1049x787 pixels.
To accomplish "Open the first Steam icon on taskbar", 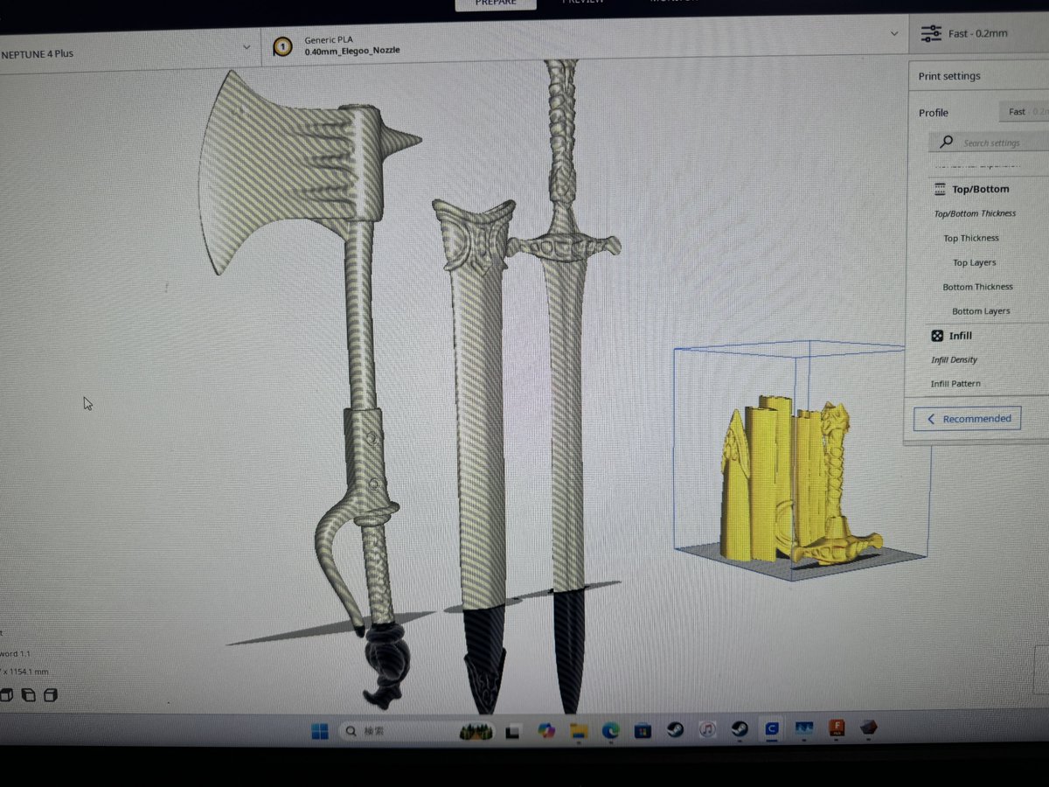I will (675, 729).
